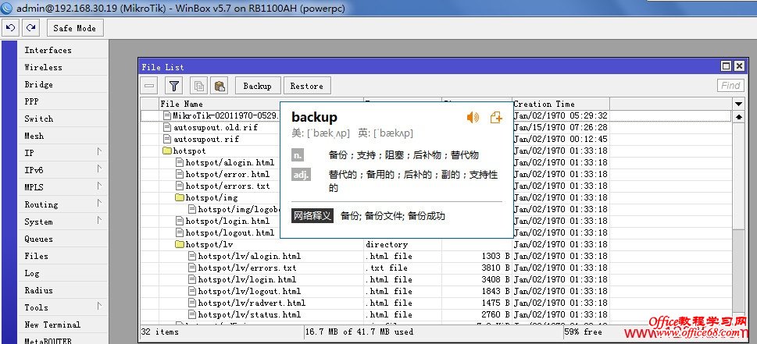Click hotspot/error.html file icon
Image resolution: width=757 pixels, height=344 pixels.
coord(180,174)
